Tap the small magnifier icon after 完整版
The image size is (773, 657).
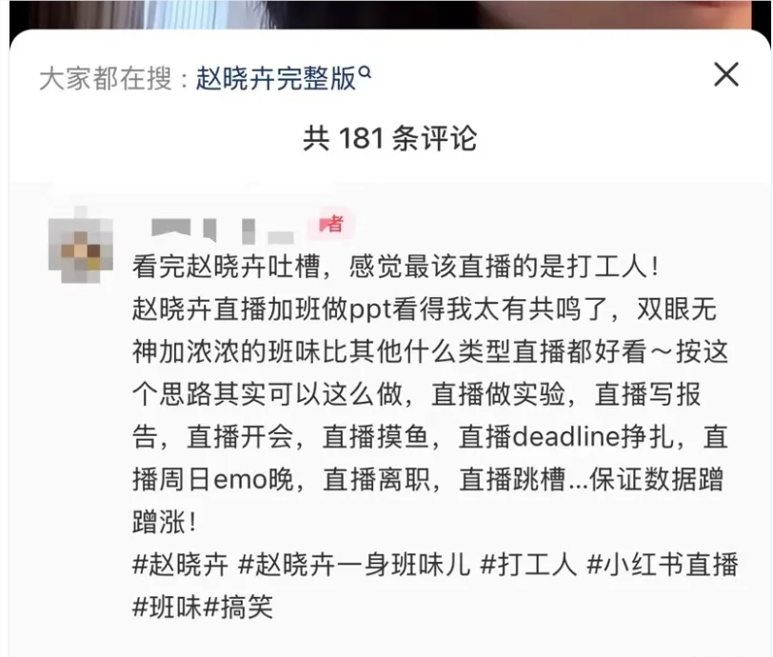pyautogui.click(x=365, y=72)
